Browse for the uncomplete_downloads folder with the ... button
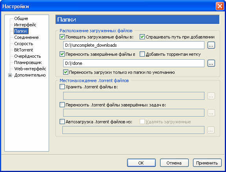 pos(211,45)
